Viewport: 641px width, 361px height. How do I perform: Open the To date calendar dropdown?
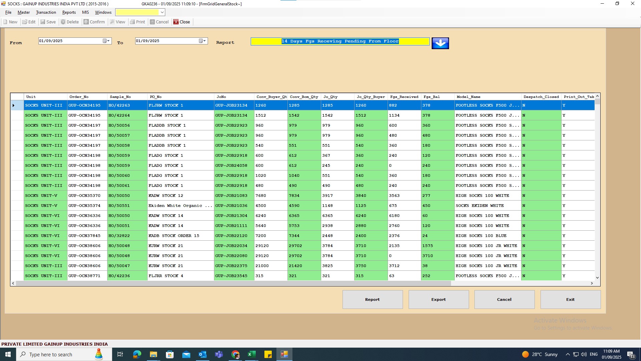pyautogui.click(x=203, y=41)
